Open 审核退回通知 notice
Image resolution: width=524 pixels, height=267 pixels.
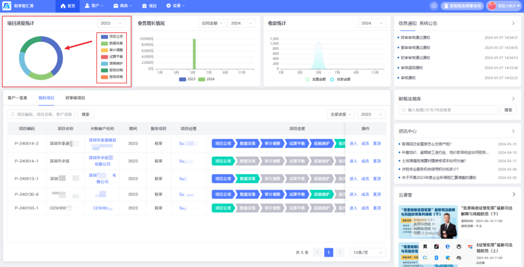click(412, 68)
